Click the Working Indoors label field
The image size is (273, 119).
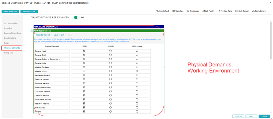[52, 71]
